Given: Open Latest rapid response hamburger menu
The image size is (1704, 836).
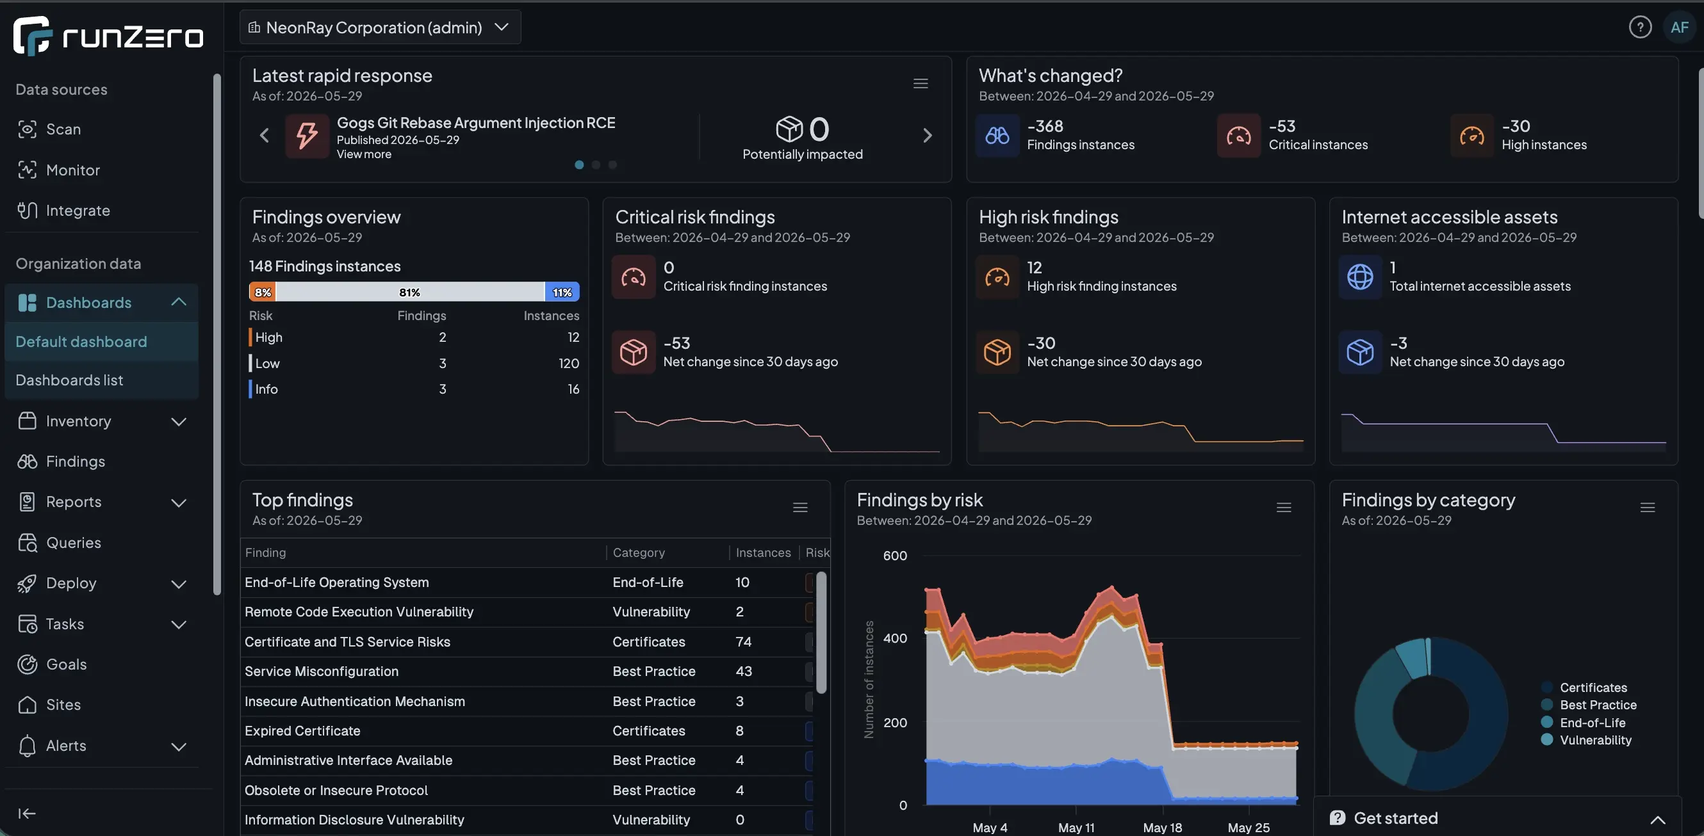Looking at the screenshot, I should click(920, 84).
